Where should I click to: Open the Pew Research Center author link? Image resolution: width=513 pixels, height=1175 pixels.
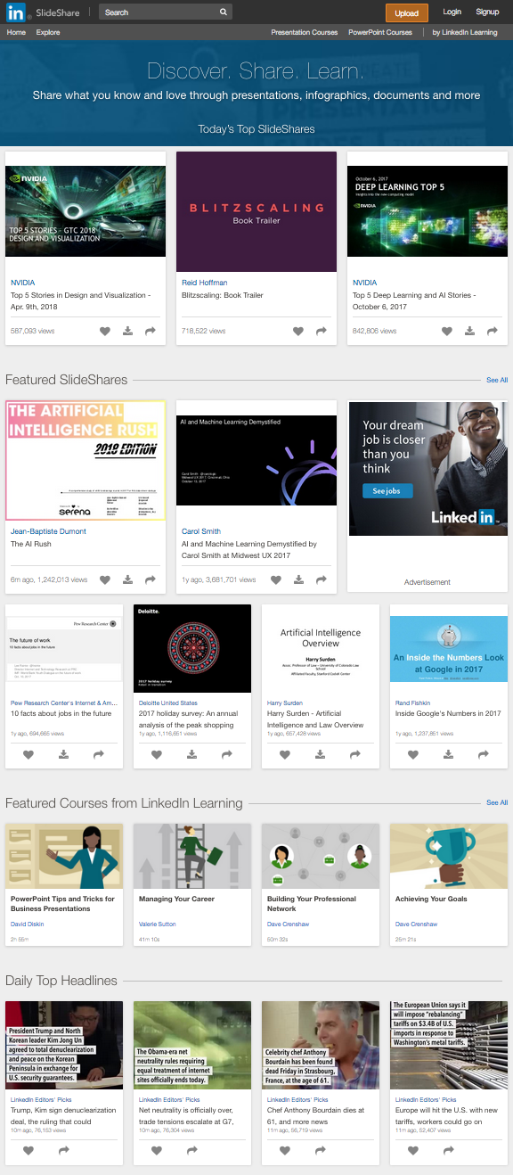63,703
